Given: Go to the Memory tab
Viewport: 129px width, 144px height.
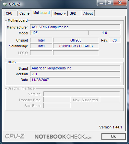Looking at the screenshot, I should point(60,13).
